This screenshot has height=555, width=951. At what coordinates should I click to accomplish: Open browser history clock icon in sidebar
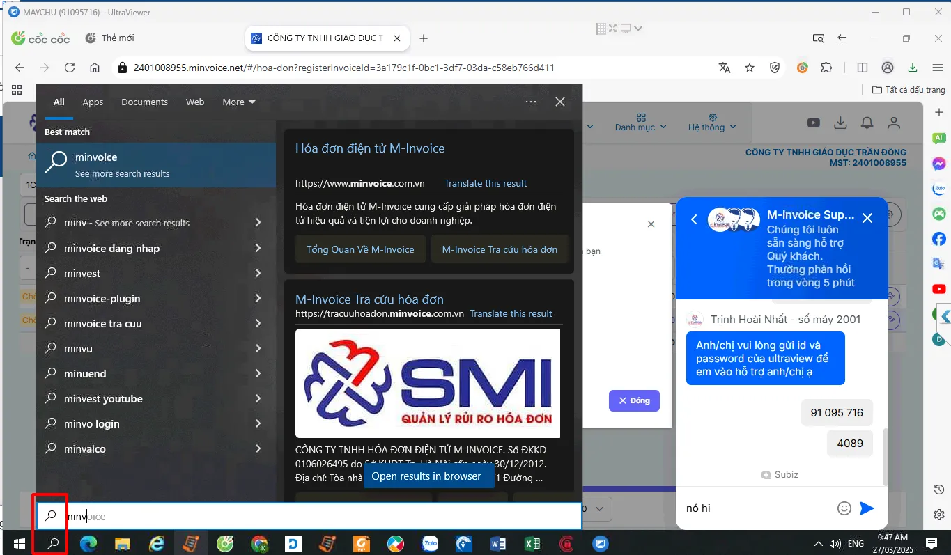coord(938,490)
